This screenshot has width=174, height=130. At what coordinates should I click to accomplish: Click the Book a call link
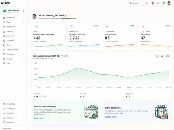point(39,118)
